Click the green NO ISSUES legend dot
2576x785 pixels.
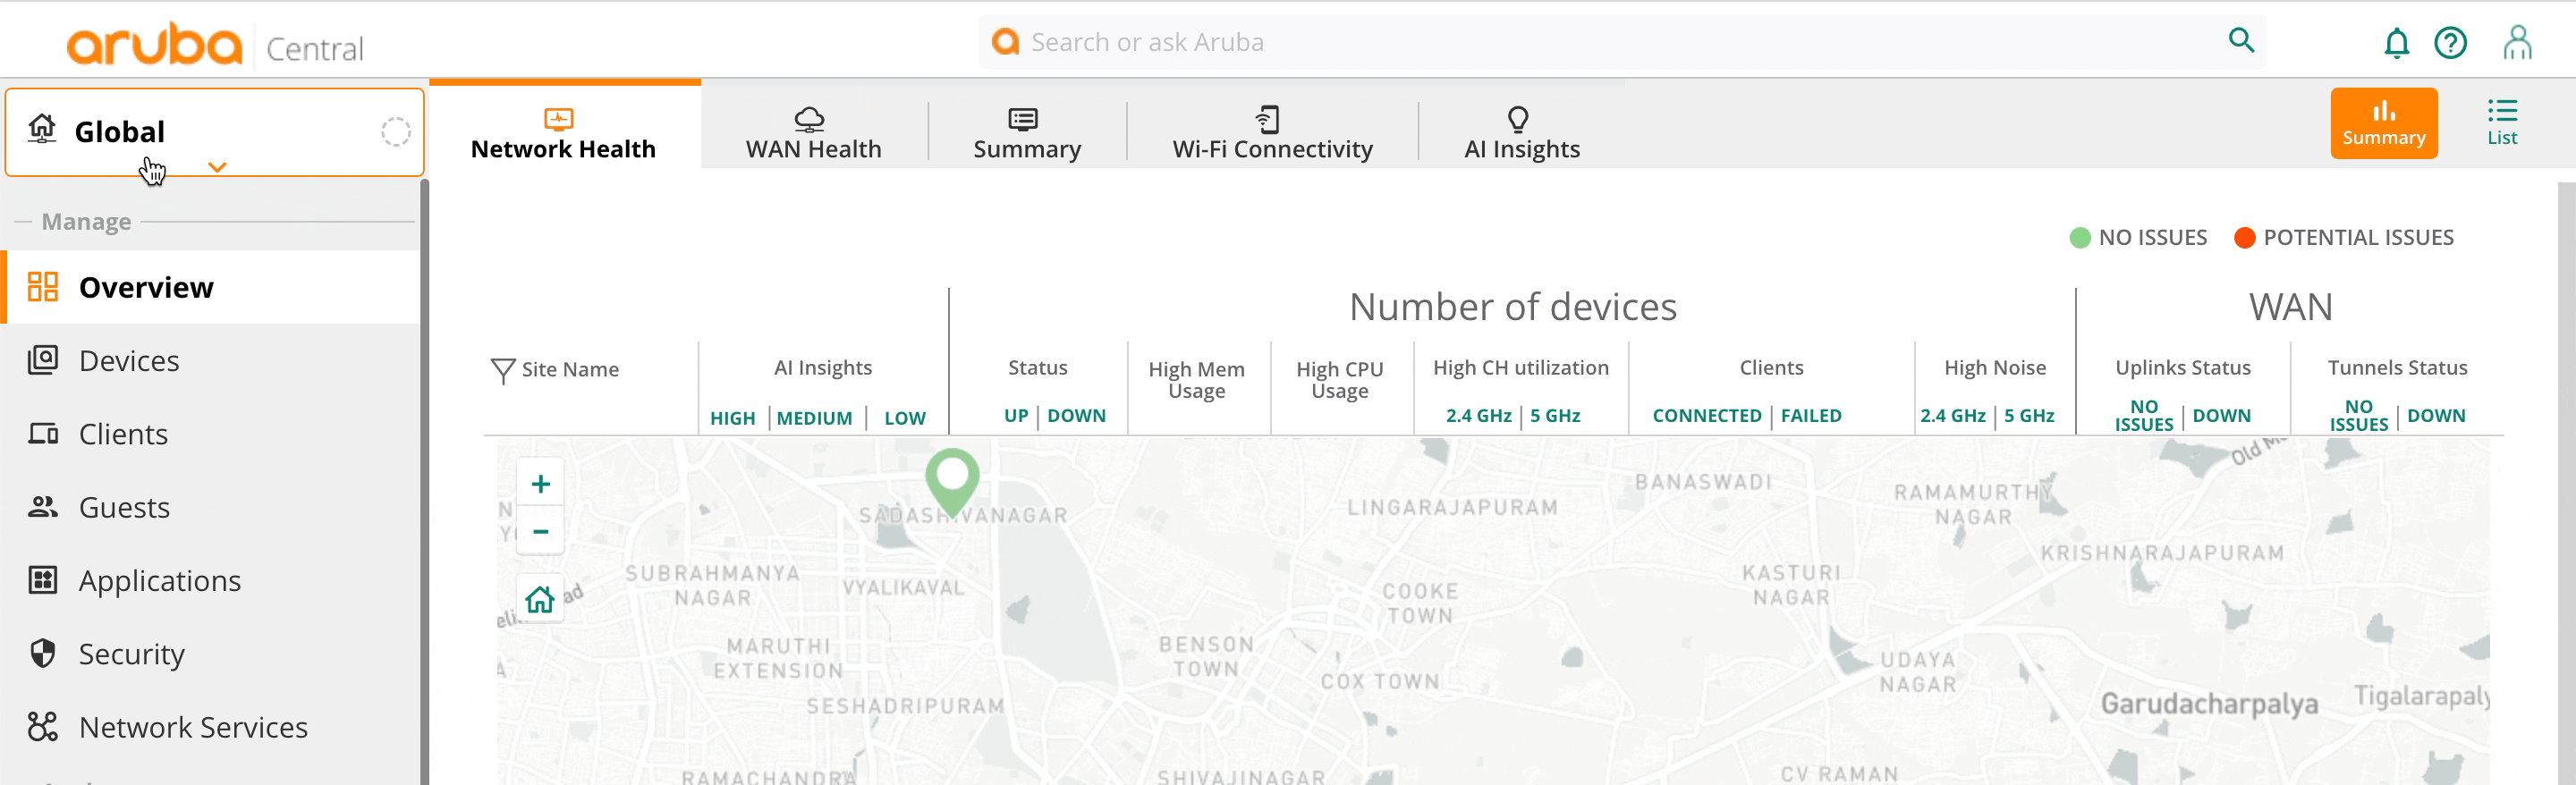tap(2079, 237)
